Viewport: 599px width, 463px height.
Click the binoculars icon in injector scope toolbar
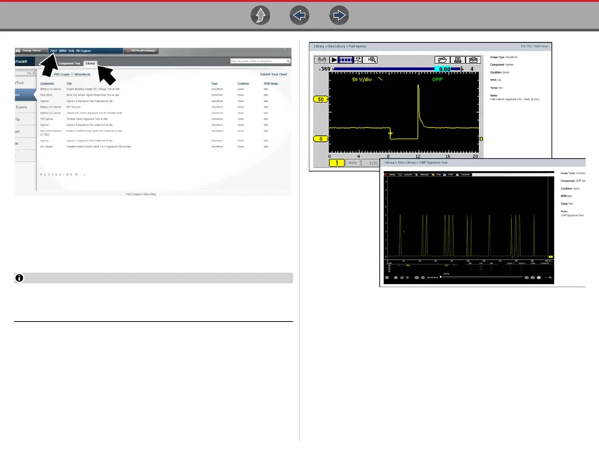[322, 60]
